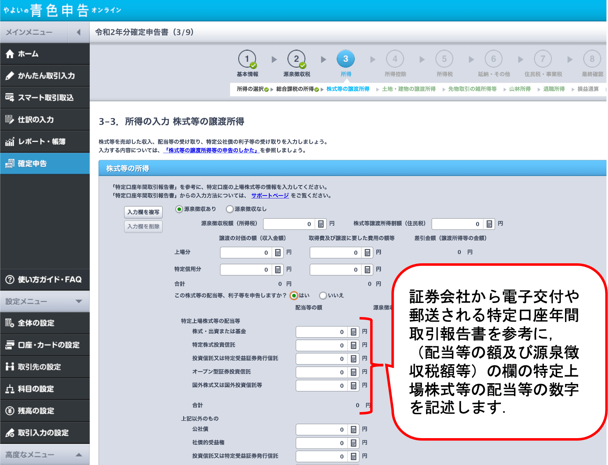
Task: Focus 特定信用分 取得費 input field
Action: click(336, 269)
